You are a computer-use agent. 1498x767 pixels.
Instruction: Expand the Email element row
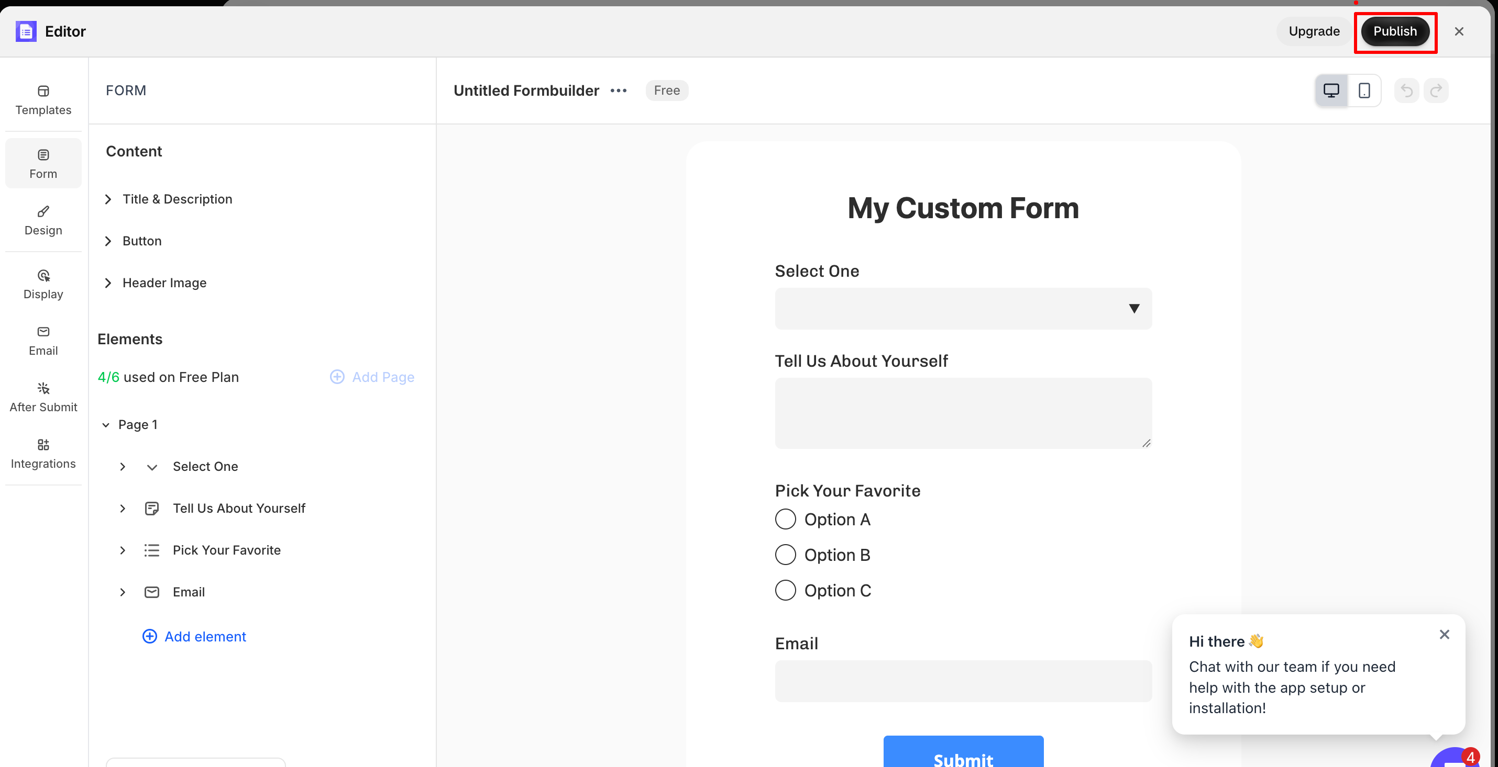point(123,592)
